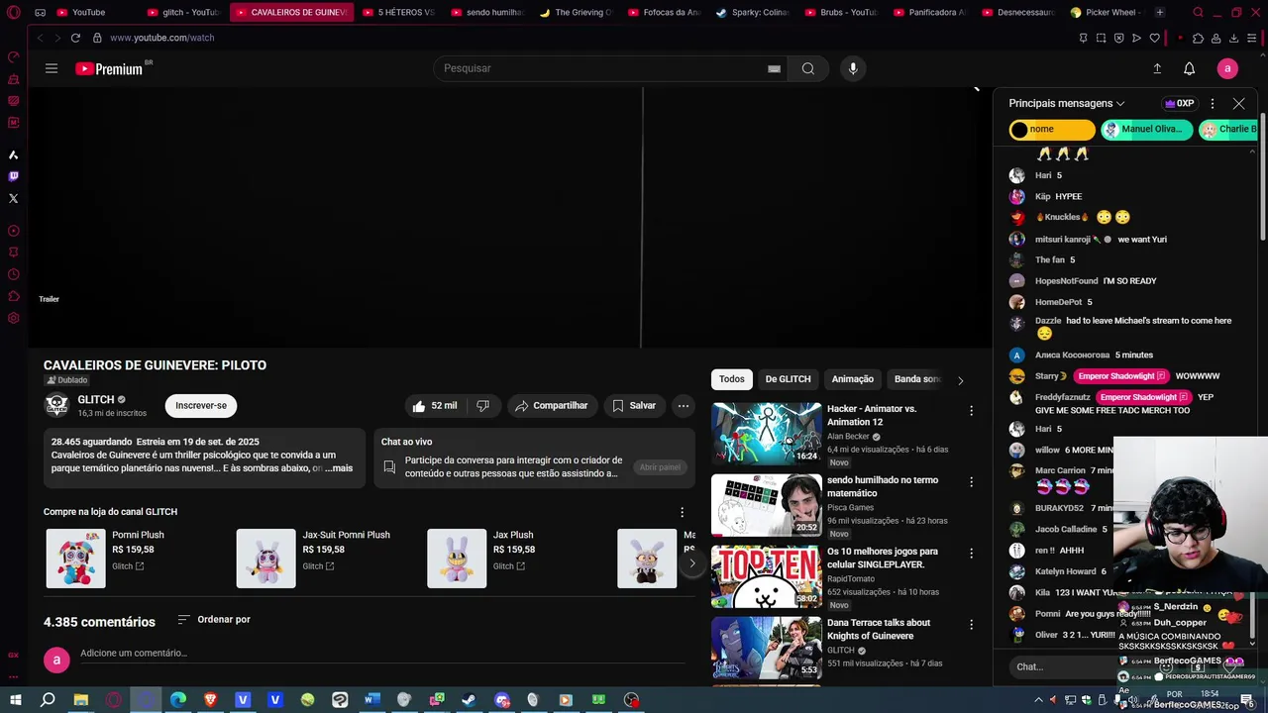
Task: Open Brave browser from taskbar
Action: (x=210, y=700)
